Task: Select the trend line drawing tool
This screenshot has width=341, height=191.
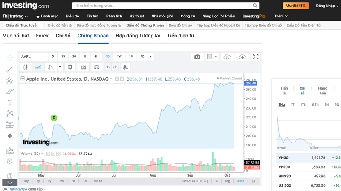Action: (10, 69)
